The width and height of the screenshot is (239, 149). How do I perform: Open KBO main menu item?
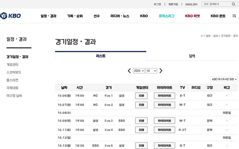(144, 16)
